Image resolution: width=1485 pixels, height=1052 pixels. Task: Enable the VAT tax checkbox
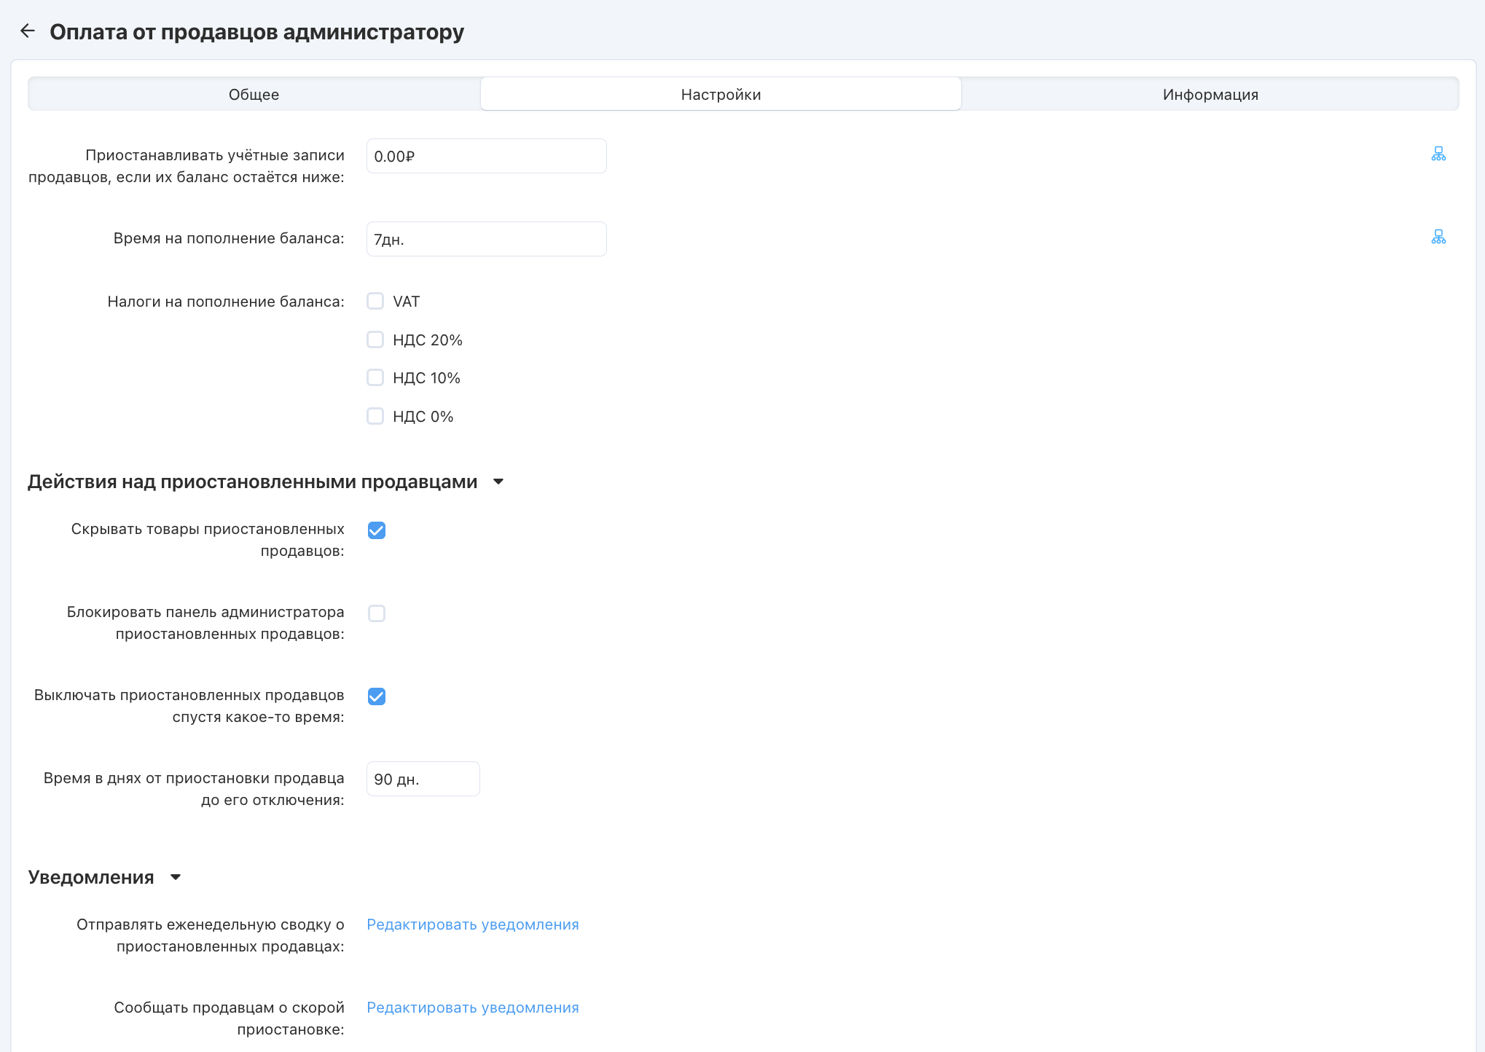click(x=375, y=302)
